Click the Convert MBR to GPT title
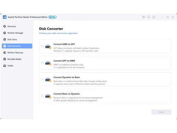Image resolution: width=177 pixels, height=133 pixels. (64, 44)
